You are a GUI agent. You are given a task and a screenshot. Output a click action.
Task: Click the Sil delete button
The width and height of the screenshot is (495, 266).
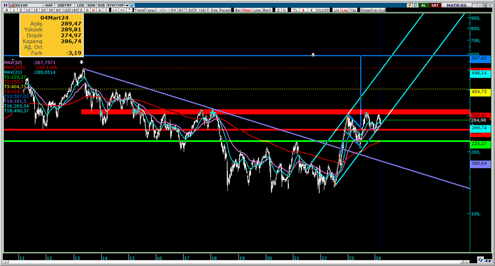pos(181,10)
